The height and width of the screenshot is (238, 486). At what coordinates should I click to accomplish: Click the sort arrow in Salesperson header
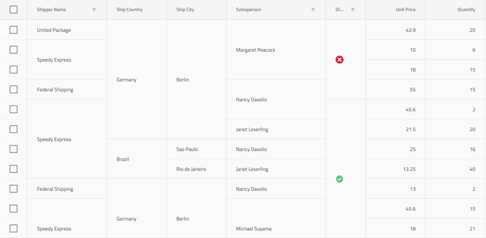tap(313, 10)
